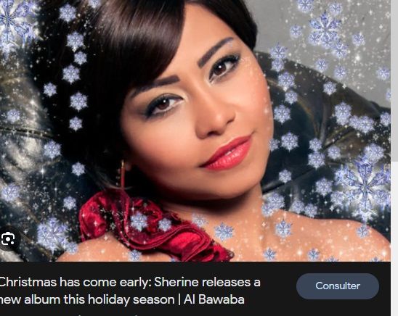Click the 'Christmas has come early:' headline start
This screenshot has height=316, width=398.
(76, 282)
